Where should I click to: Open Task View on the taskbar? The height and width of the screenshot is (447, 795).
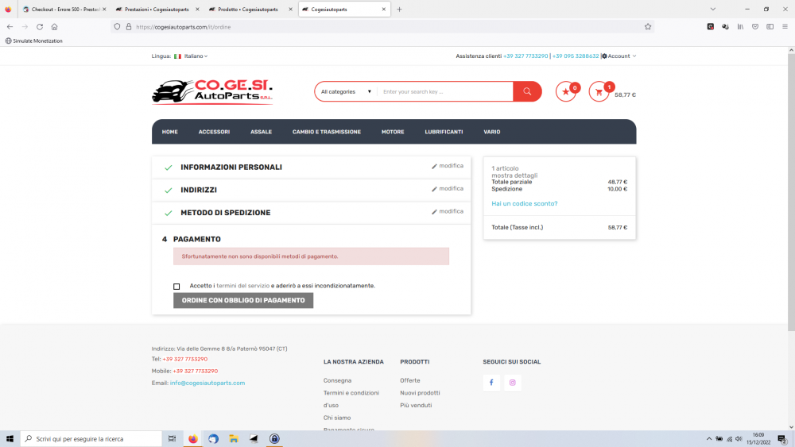coord(172,439)
